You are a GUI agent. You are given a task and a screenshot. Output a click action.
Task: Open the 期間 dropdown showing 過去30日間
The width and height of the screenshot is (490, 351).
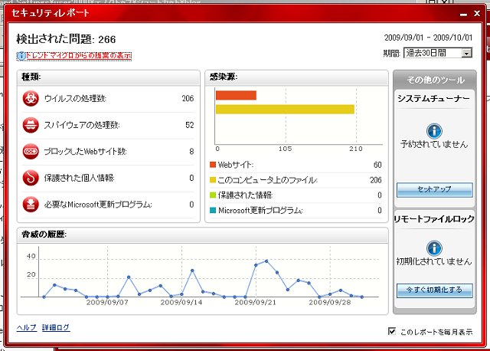click(437, 53)
